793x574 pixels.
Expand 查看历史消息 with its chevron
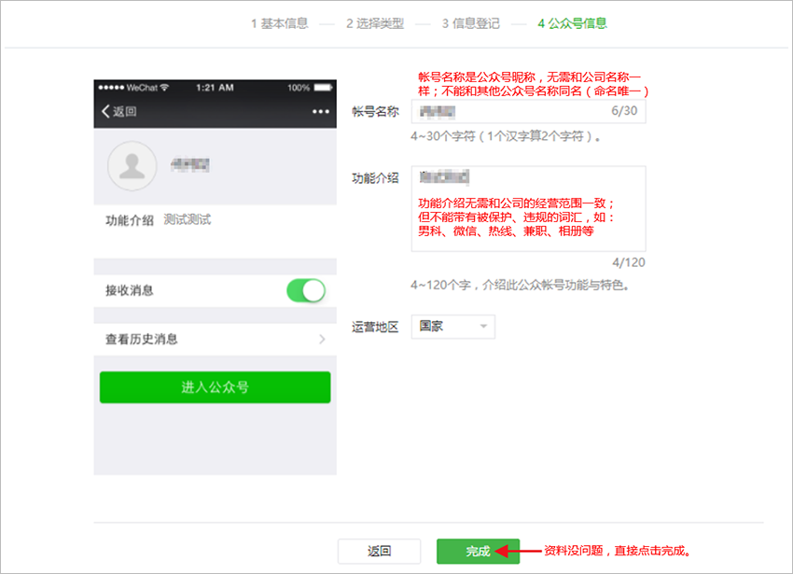point(322,339)
